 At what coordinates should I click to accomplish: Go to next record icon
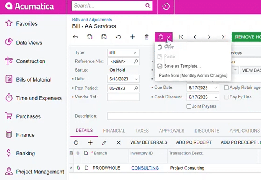pos(209,37)
